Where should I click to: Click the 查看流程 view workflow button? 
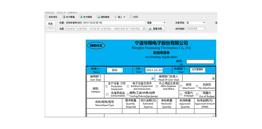[156, 29]
